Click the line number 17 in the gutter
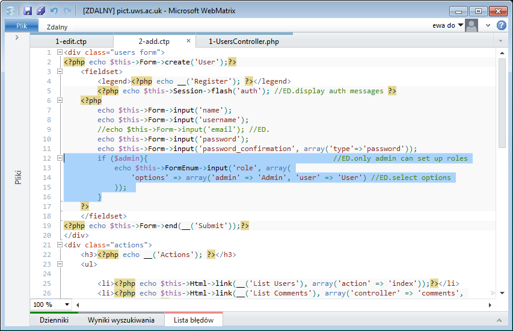 click(x=47, y=206)
